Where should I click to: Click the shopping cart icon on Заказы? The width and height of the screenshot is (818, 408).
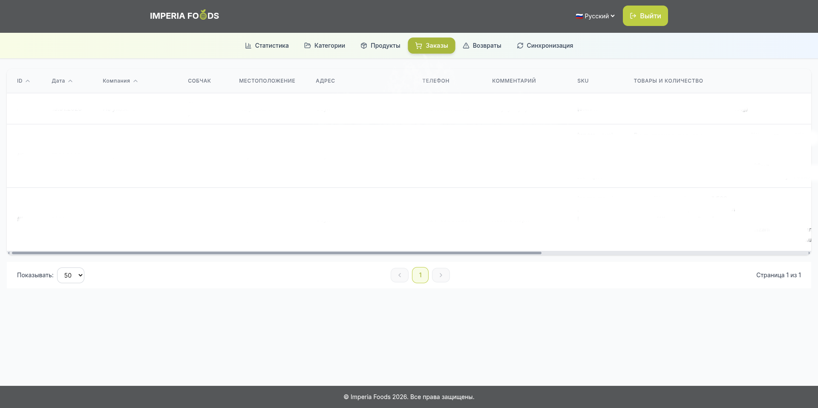click(x=419, y=46)
